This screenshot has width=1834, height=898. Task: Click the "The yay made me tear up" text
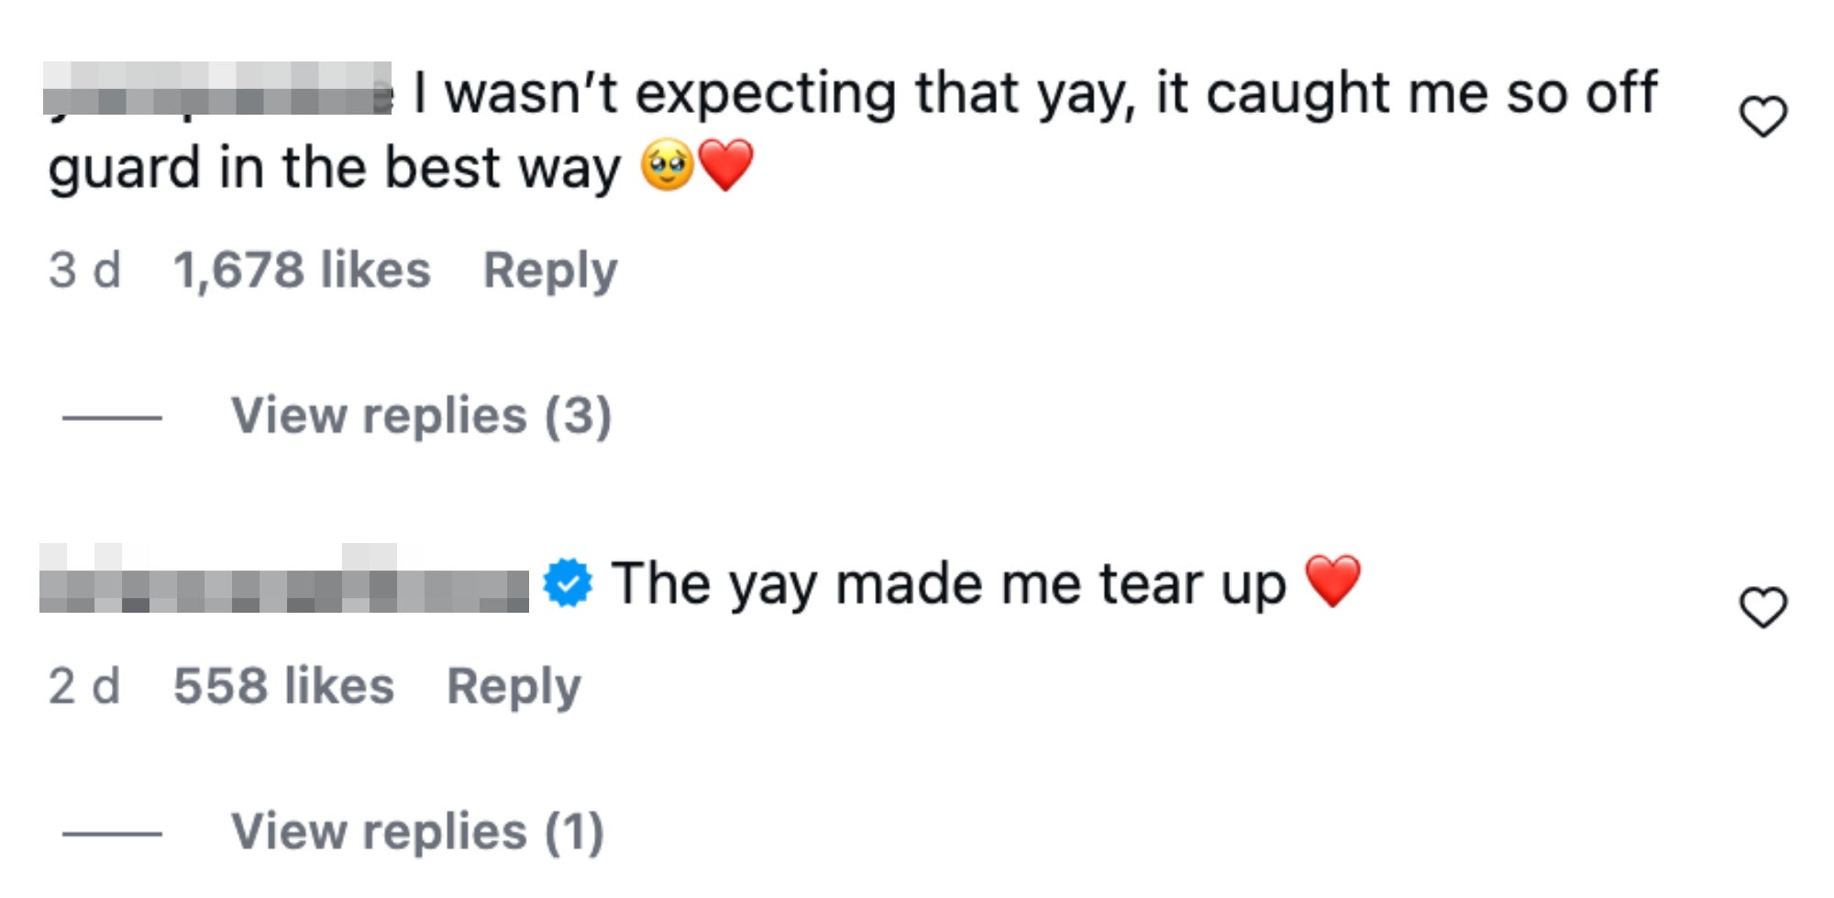click(948, 583)
